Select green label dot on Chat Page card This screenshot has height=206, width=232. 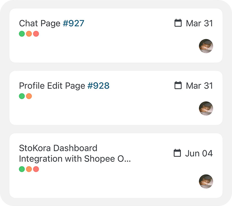22,34
